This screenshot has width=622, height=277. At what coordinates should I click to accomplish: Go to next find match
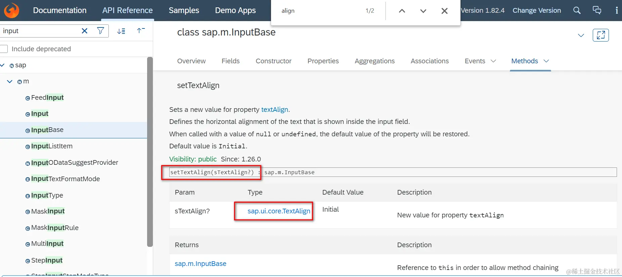tap(423, 11)
